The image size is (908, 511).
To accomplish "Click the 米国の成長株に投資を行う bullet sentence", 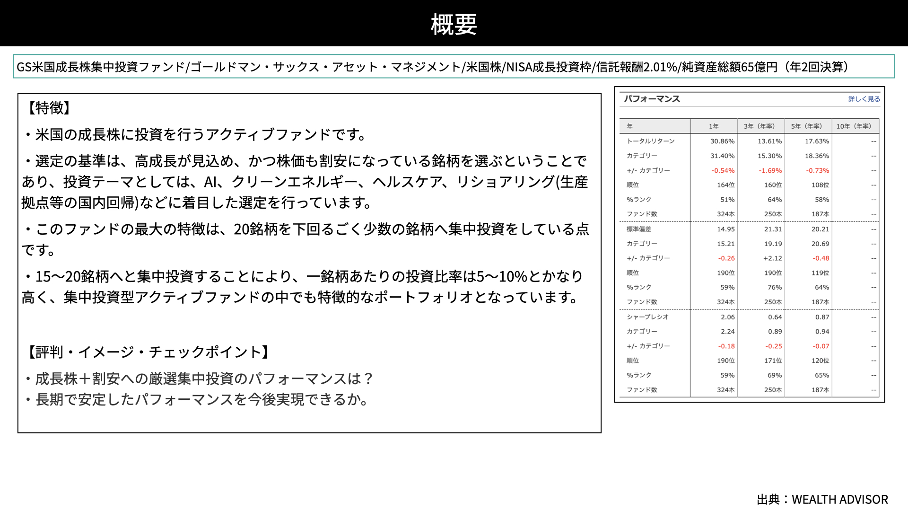I will 195,135.
